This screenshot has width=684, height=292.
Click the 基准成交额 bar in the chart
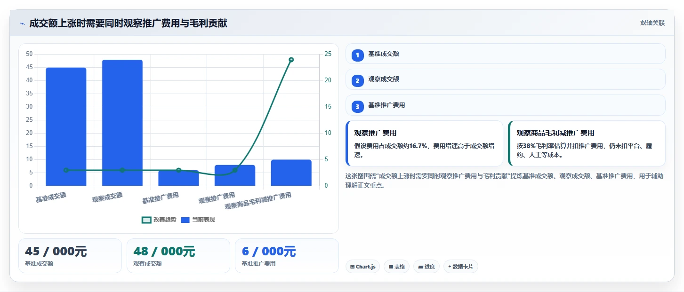[66, 126]
